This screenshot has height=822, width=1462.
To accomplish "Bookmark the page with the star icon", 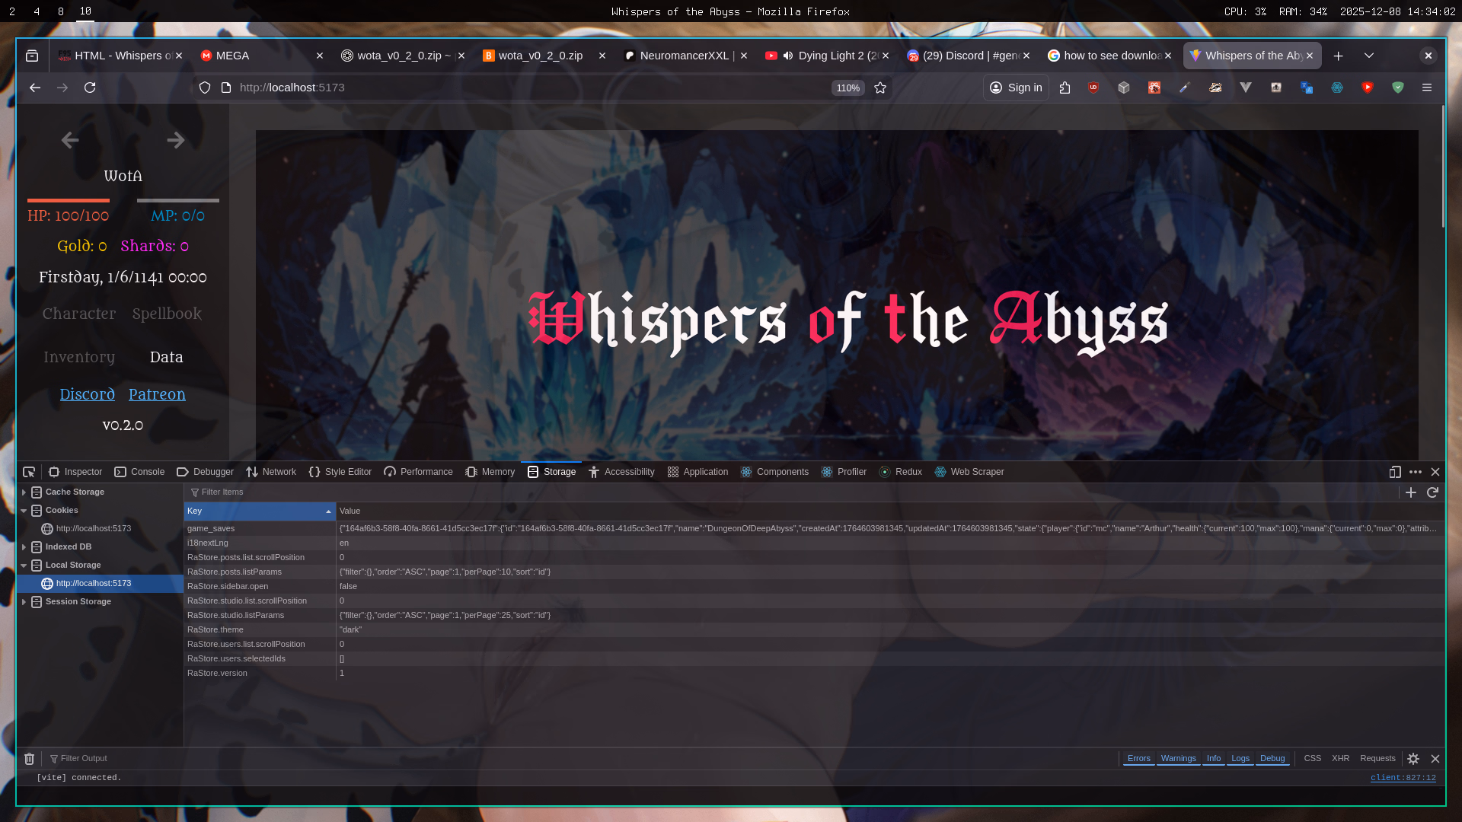I will pyautogui.click(x=880, y=88).
